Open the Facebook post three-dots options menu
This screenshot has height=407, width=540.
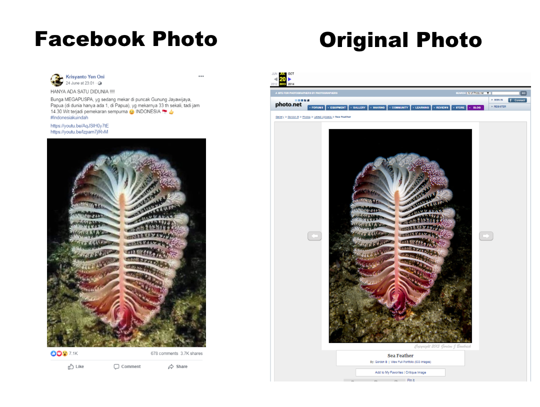(x=201, y=76)
